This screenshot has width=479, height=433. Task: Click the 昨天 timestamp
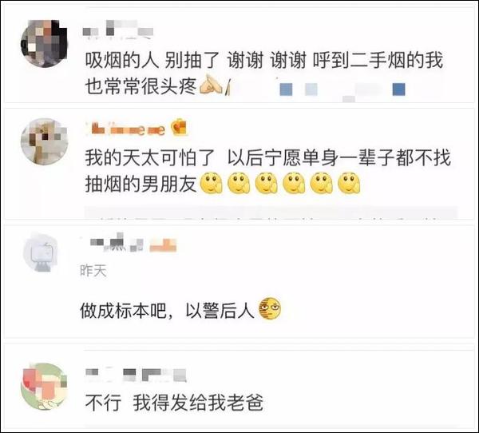pos(93,271)
